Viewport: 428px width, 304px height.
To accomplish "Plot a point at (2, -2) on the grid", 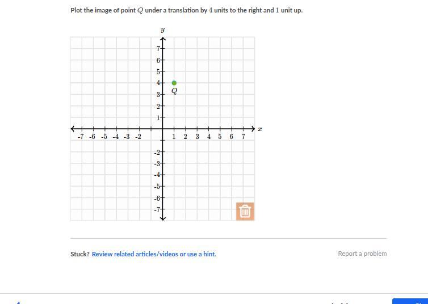I will tap(186, 152).
